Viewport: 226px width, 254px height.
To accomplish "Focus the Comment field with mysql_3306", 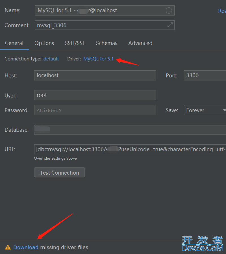I will (105, 25).
